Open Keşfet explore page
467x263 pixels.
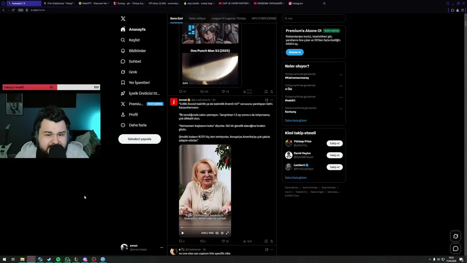click(130, 40)
